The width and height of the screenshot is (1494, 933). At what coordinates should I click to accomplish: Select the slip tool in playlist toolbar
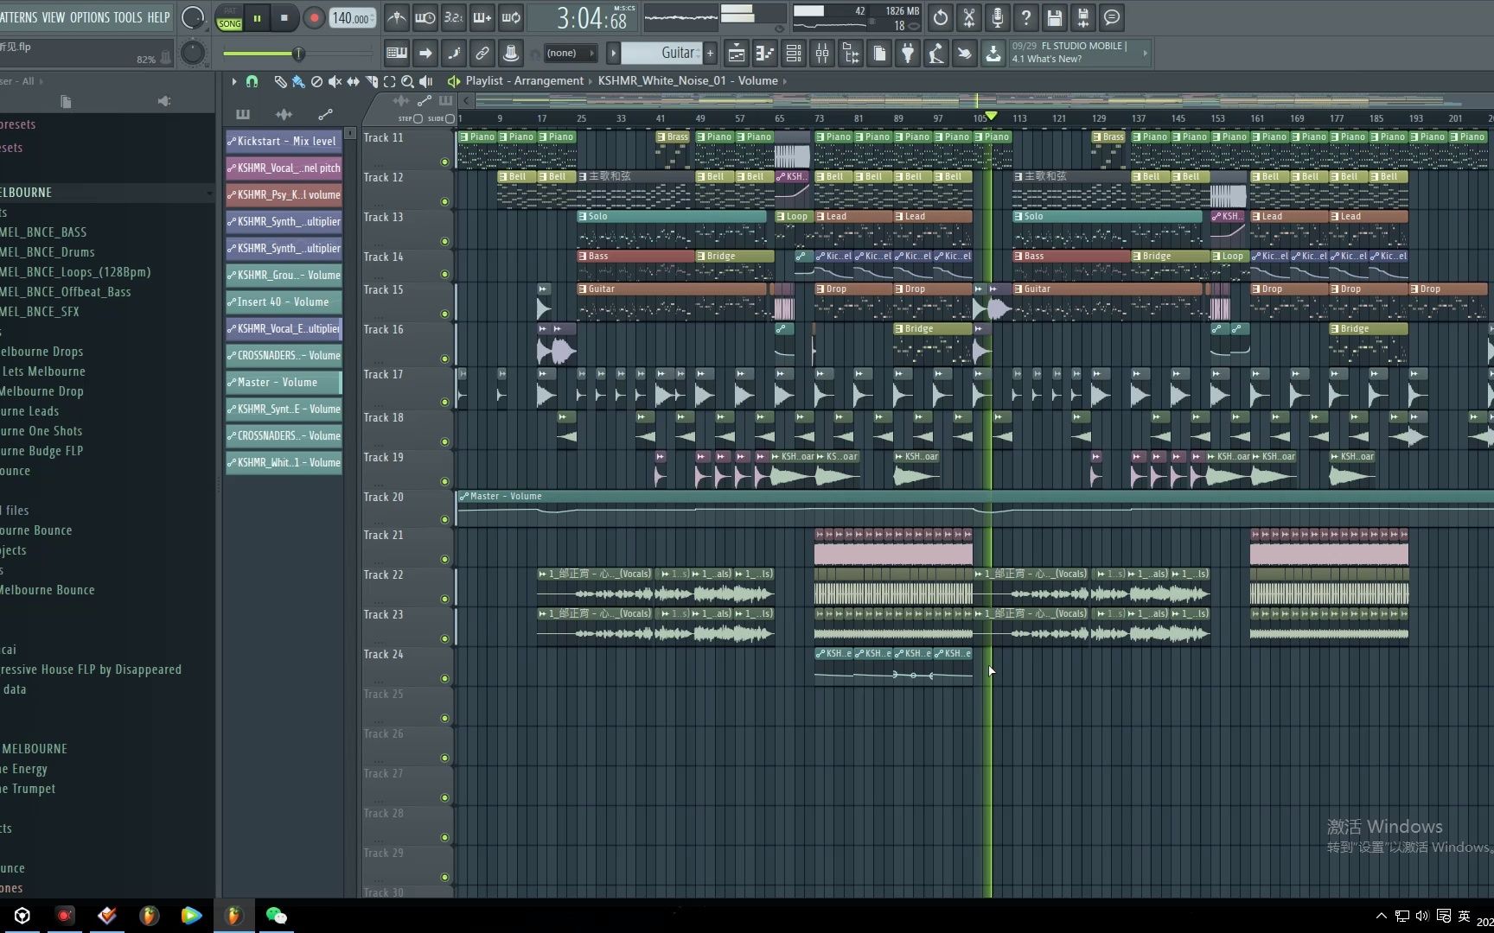point(353,81)
